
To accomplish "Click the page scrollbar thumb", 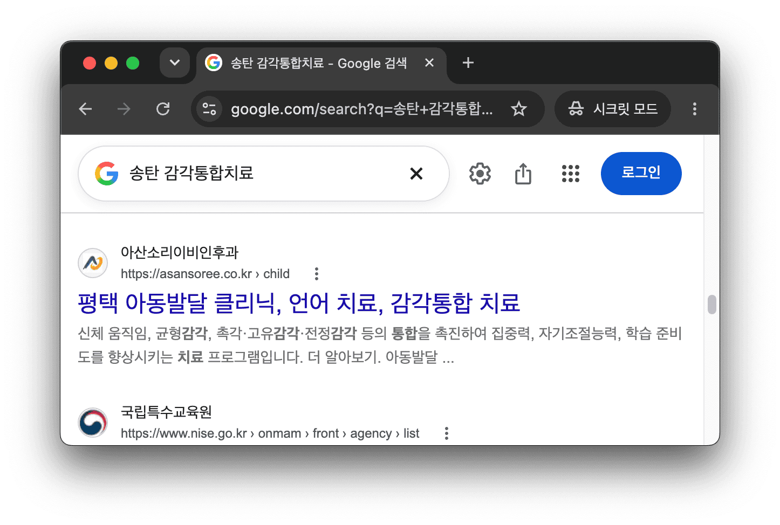I will [712, 305].
